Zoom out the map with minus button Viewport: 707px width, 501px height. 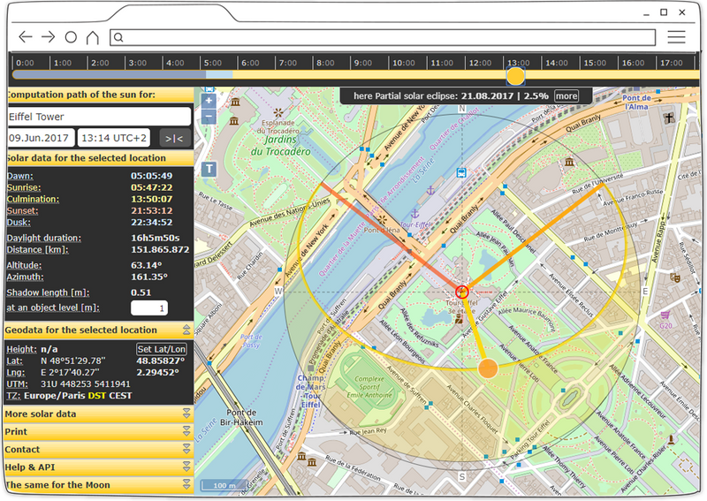pyautogui.click(x=209, y=117)
